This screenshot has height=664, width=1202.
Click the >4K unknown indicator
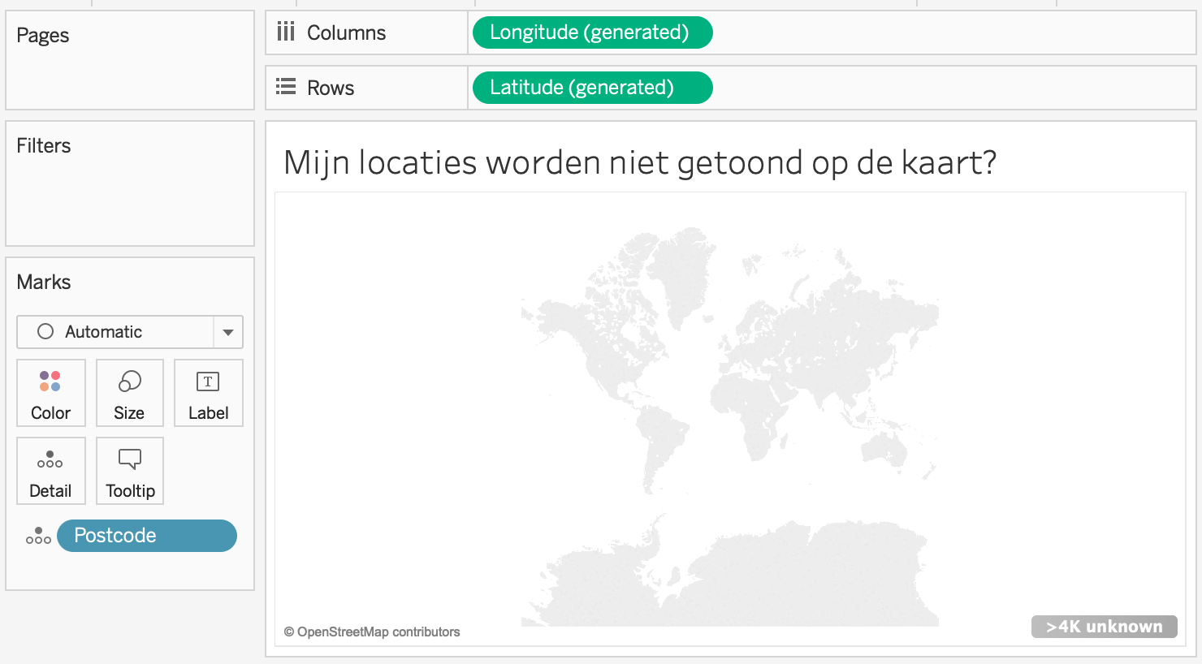click(x=1104, y=627)
